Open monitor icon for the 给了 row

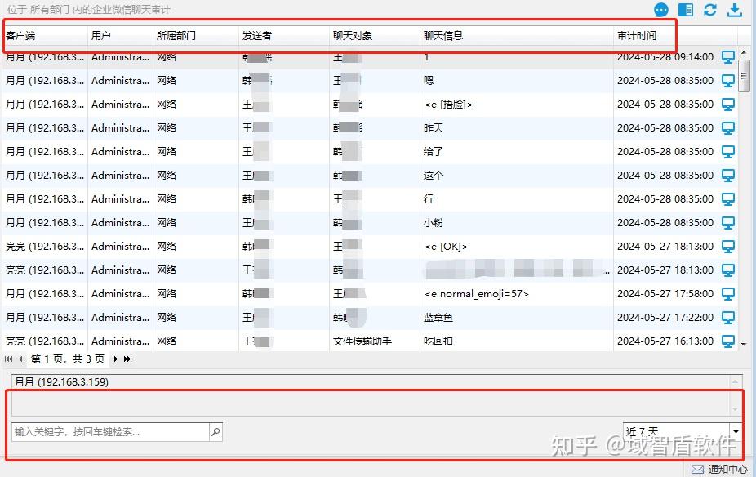pos(728,151)
